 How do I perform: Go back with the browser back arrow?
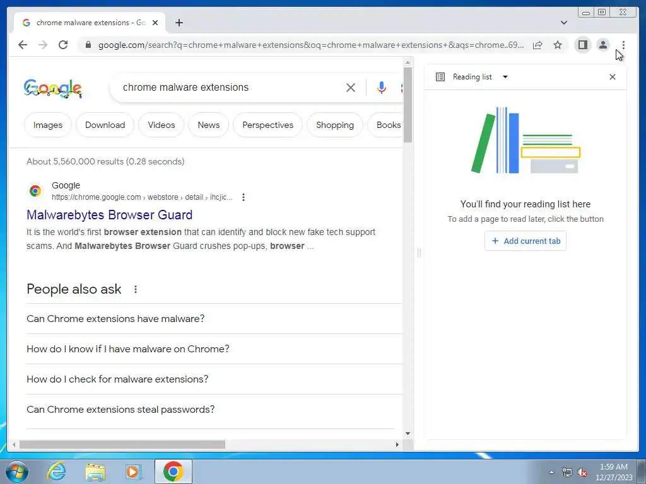23,45
